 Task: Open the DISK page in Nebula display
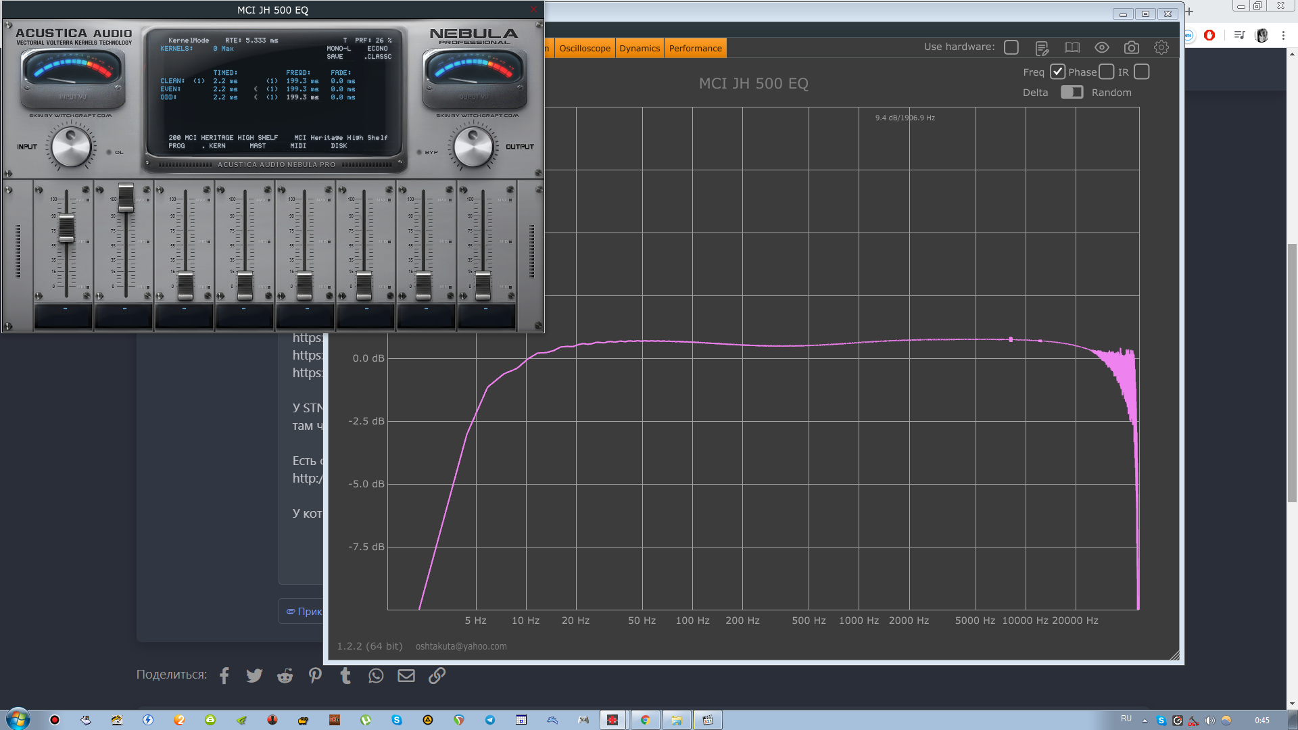pos(339,146)
